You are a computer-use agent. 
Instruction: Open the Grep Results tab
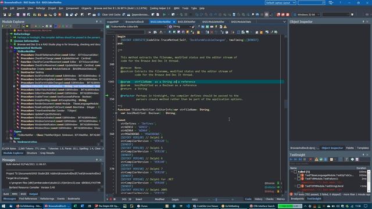click(x=47, y=153)
